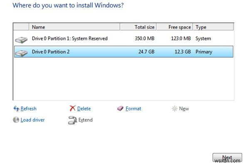The height and width of the screenshot is (165, 245).
Task: Click the Extend link text
Action: (85, 120)
